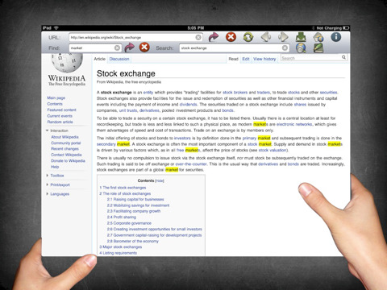Jump to 2.1 Raising capital for businesses
The height and width of the screenshot is (290, 387).
(x=135, y=199)
